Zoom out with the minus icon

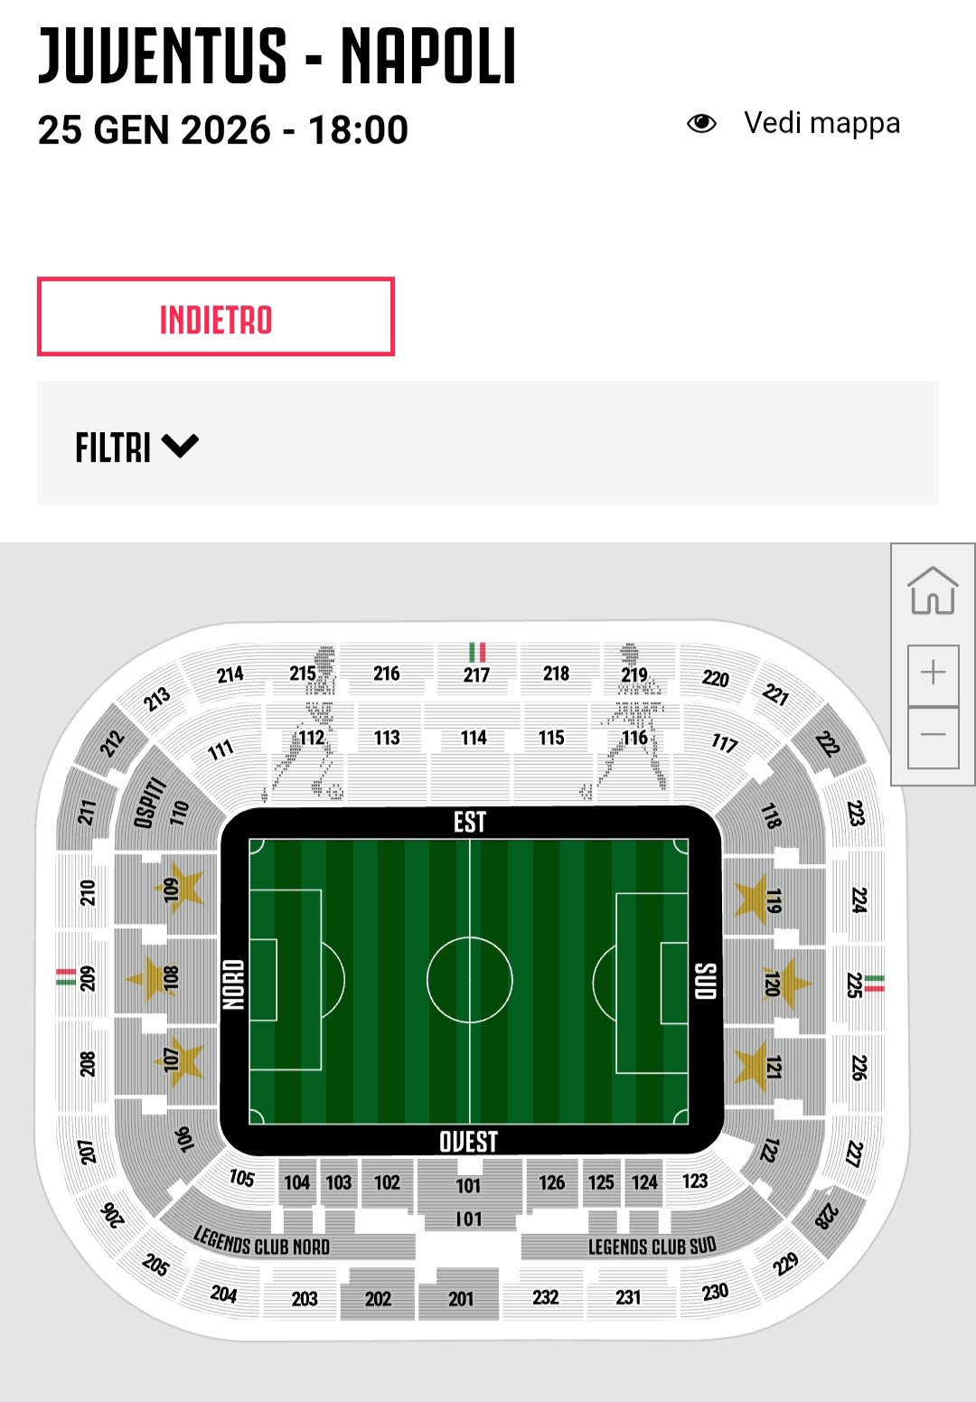pyautogui.click(x=933, y=736)
